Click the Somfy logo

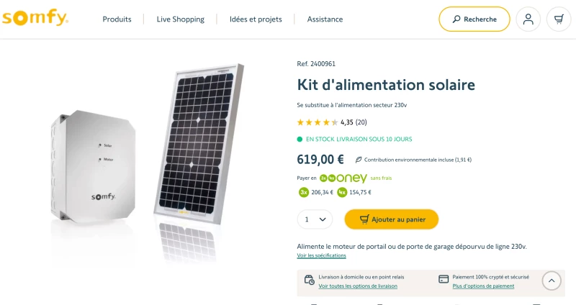(x=35, y=17)
